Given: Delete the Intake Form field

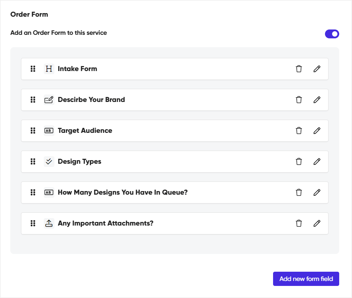Looking at the screenshot, I should 299,69.
